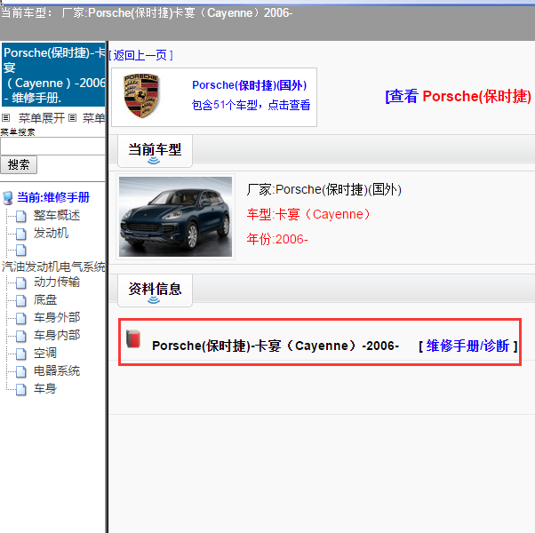Click 年份:2006- text

tap(277, 239)
